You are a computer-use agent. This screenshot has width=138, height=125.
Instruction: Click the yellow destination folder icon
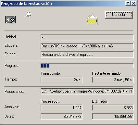click(x=92, y=19)
